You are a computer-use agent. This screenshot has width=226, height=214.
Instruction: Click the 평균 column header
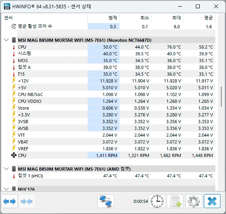point(199,18)
